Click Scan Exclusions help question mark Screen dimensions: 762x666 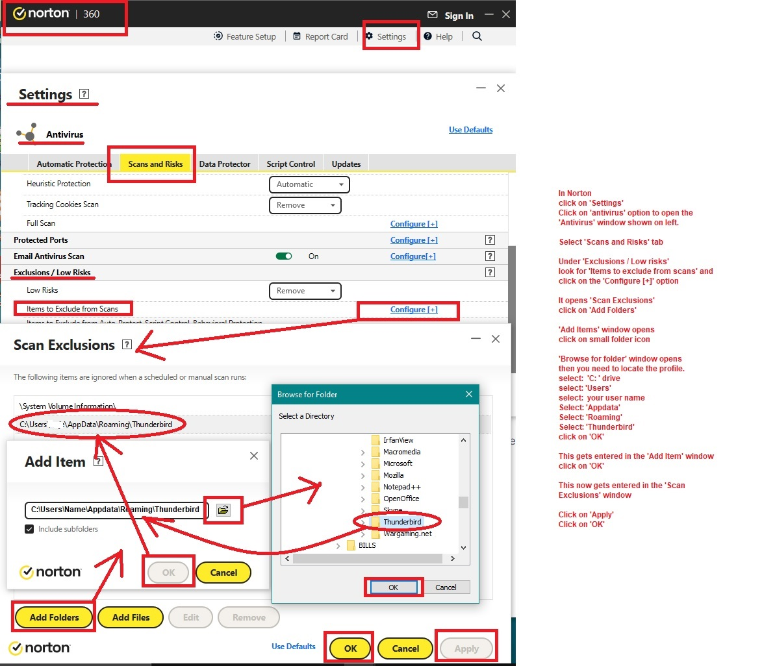[x=127, y=345]
